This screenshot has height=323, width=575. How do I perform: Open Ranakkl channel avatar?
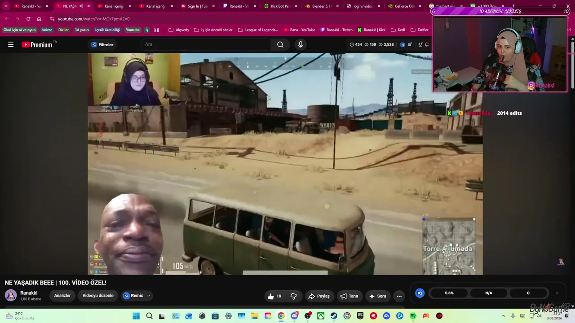[11, 295]
